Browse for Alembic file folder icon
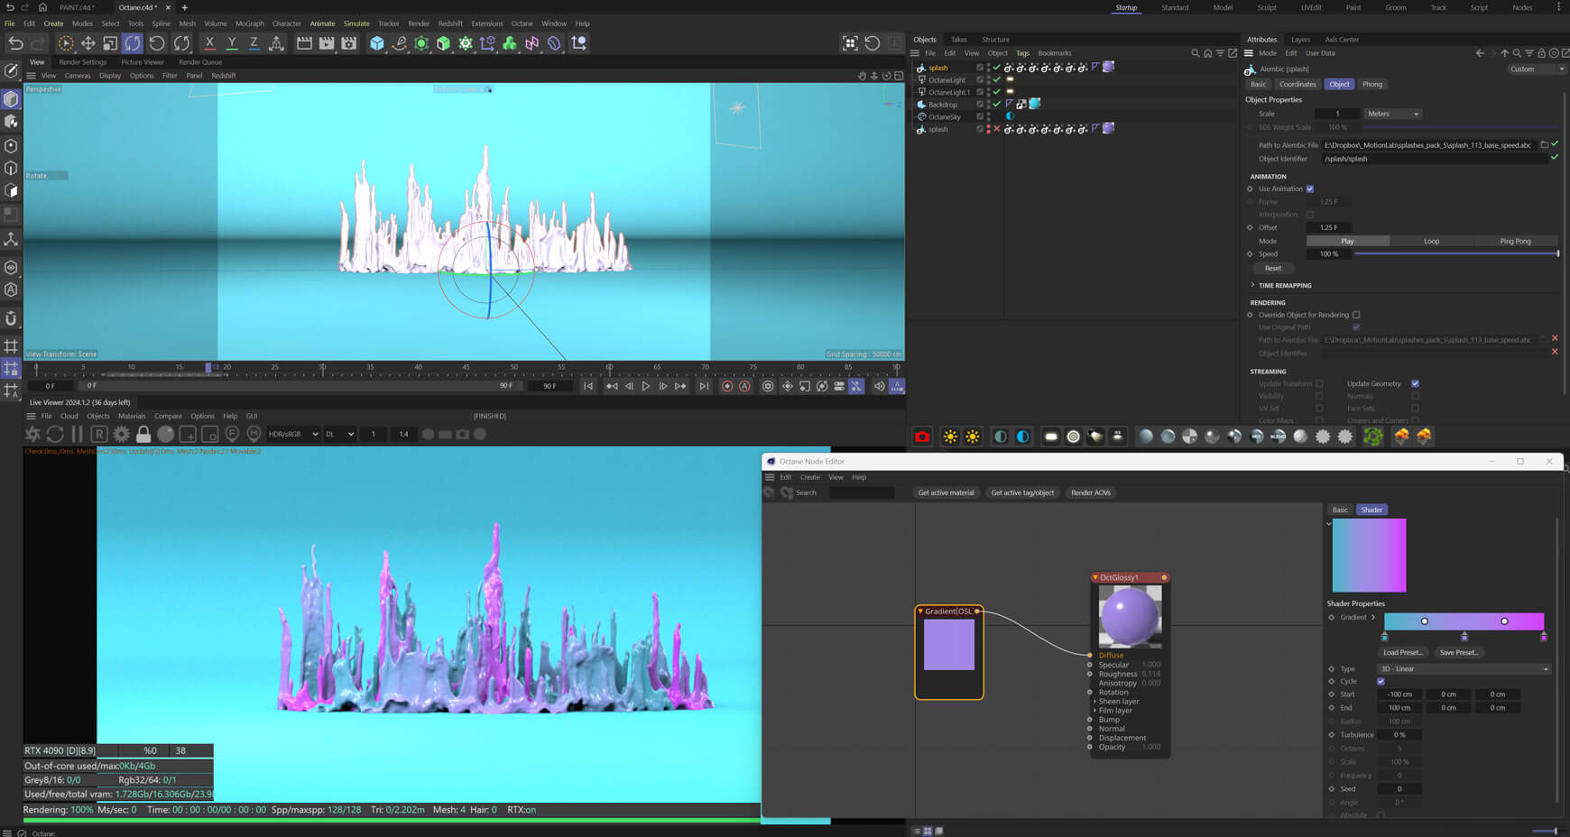 tap(1544, 144)
